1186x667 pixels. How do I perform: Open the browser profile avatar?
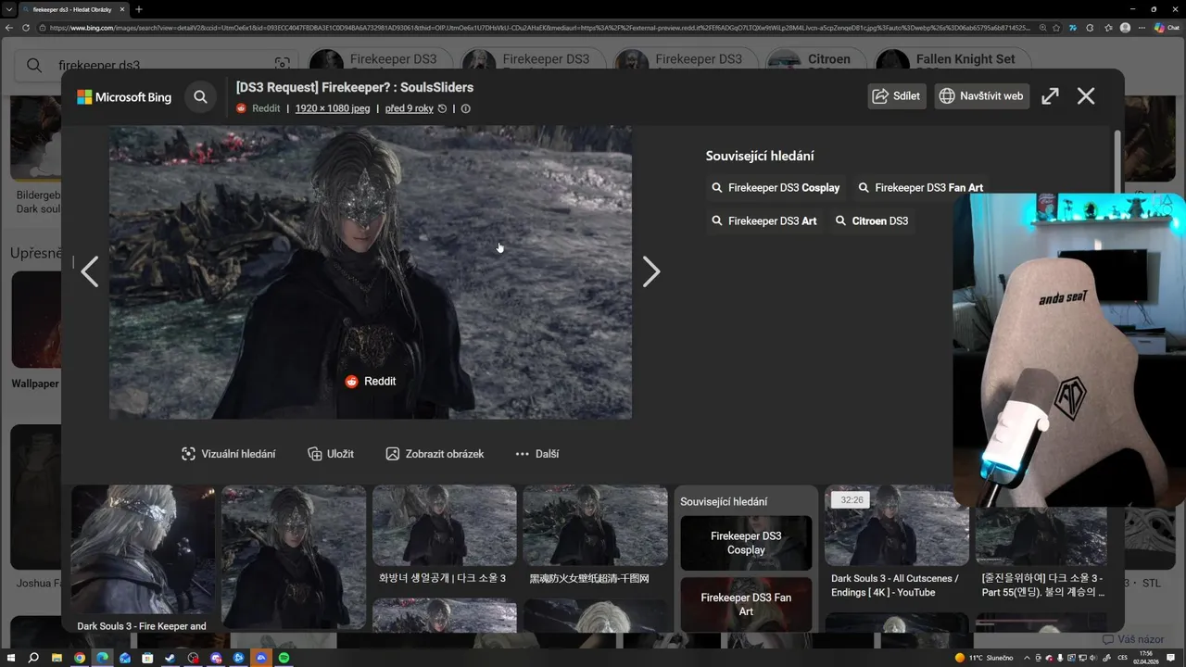1125,28
